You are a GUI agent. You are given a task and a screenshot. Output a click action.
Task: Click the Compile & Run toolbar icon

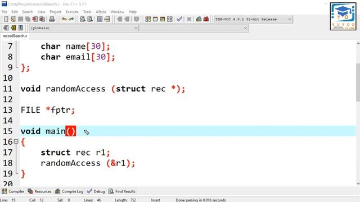[x=163, y=19]
